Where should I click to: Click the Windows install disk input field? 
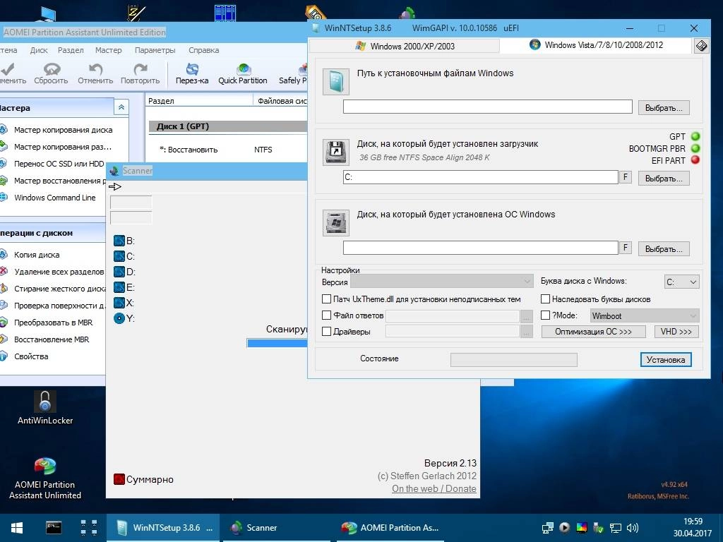pos(480,248)
